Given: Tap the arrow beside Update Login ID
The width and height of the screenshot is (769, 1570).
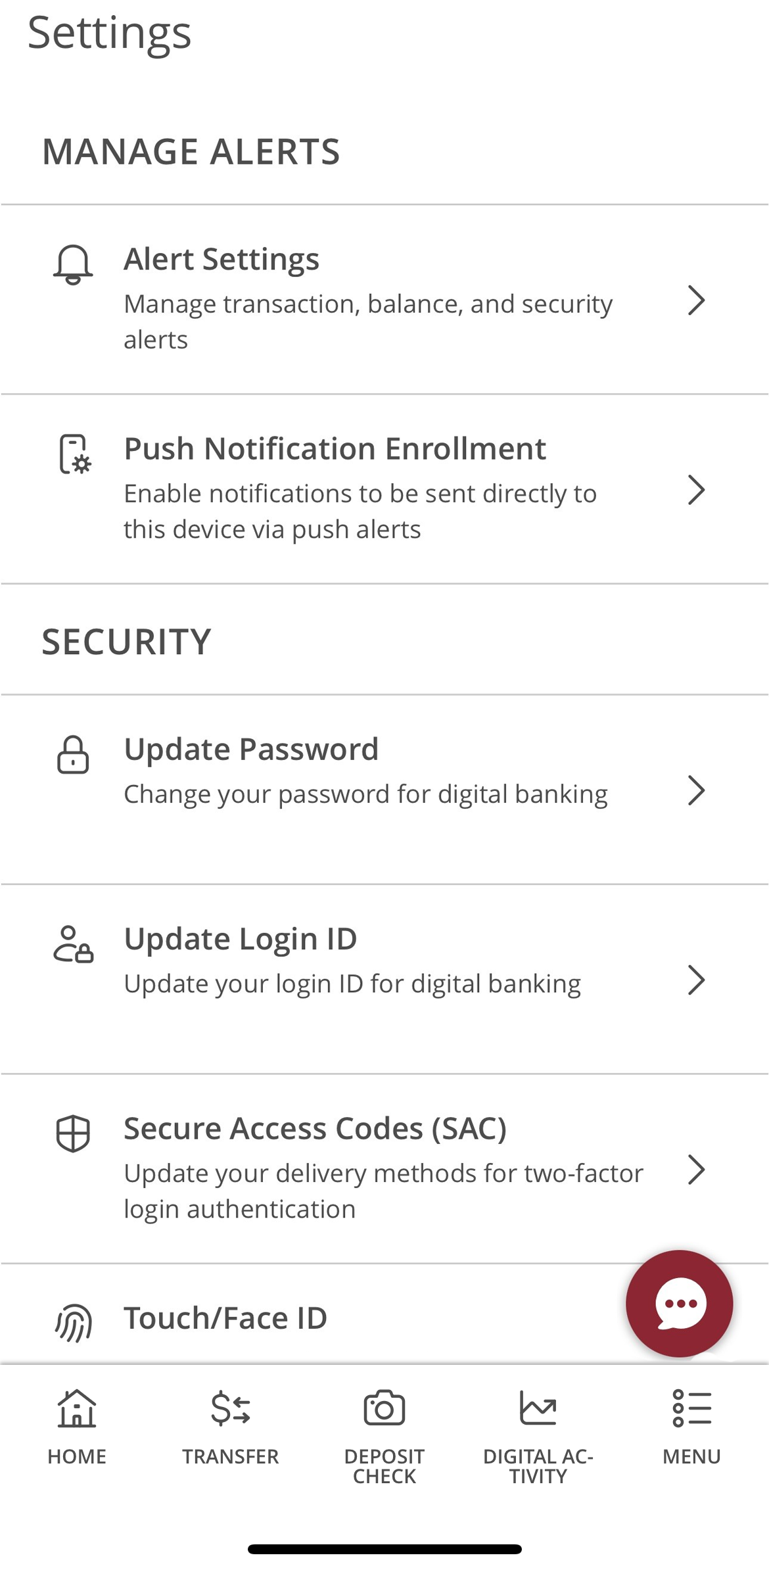Looking at the screenshot, I should click(x=696, y=980).
